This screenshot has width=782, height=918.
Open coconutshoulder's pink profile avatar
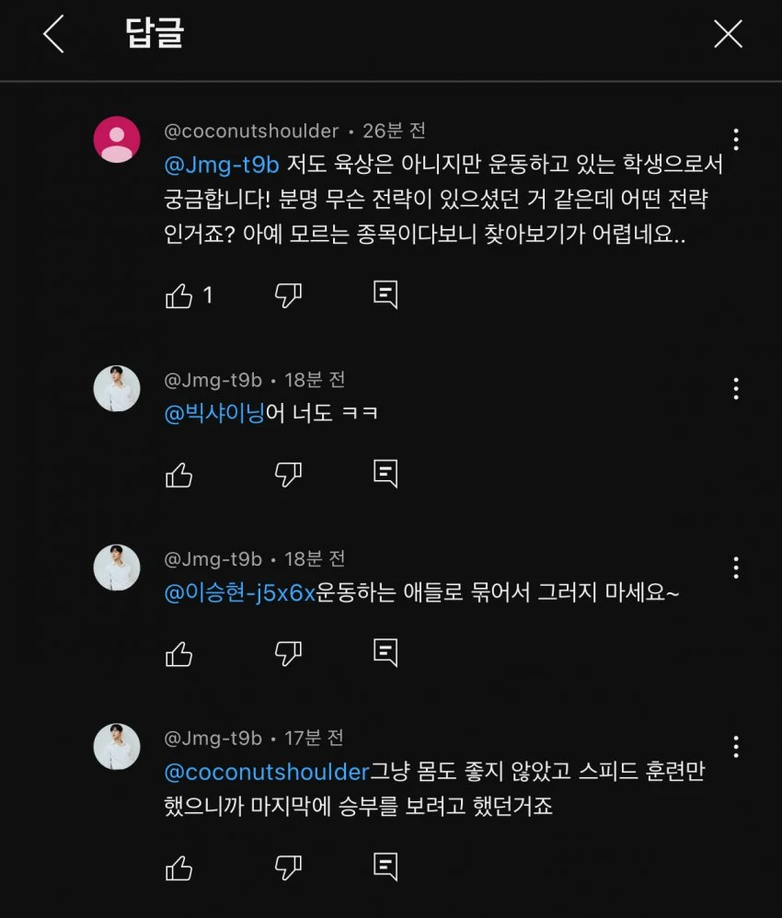click(118, 140)
